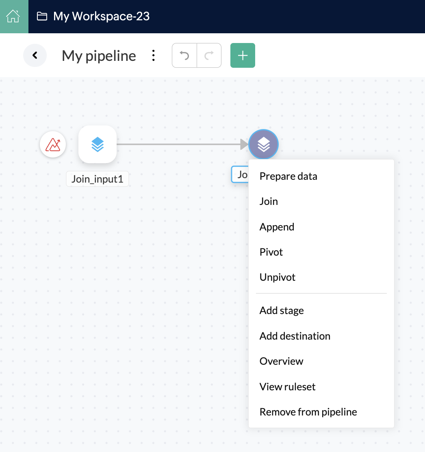Viewport: 425px width, 452px height.
Task: Open the pipeline three-dot options menu
Action: click(153, 56)
